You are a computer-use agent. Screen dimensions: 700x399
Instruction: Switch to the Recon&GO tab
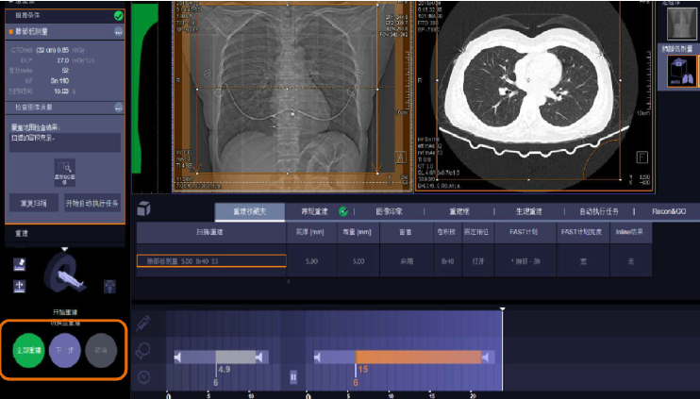[669, 211]
